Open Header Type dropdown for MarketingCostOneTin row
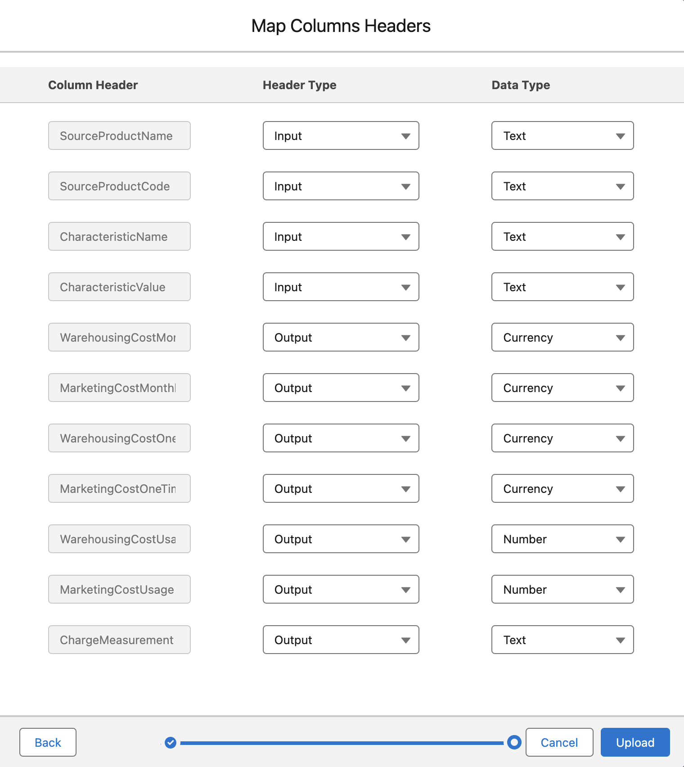This screenshot has width=684, height=767. pyautogui.click(x=341, y=488)
